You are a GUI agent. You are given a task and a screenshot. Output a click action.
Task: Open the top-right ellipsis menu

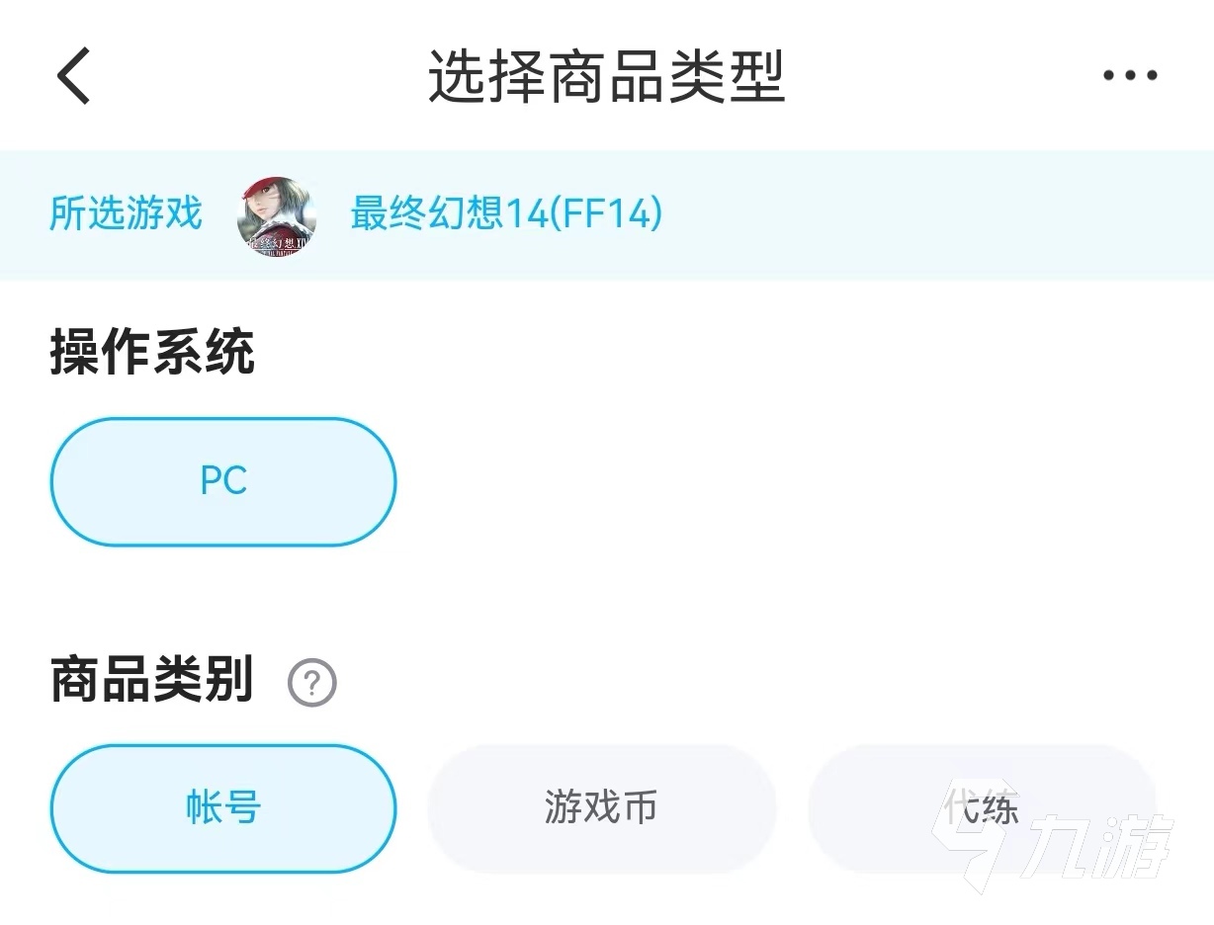click(x=1130, y=75)
